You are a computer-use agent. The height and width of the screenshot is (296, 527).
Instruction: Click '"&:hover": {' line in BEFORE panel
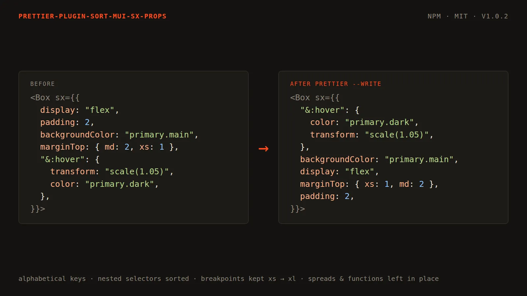[x=70, y=159]
